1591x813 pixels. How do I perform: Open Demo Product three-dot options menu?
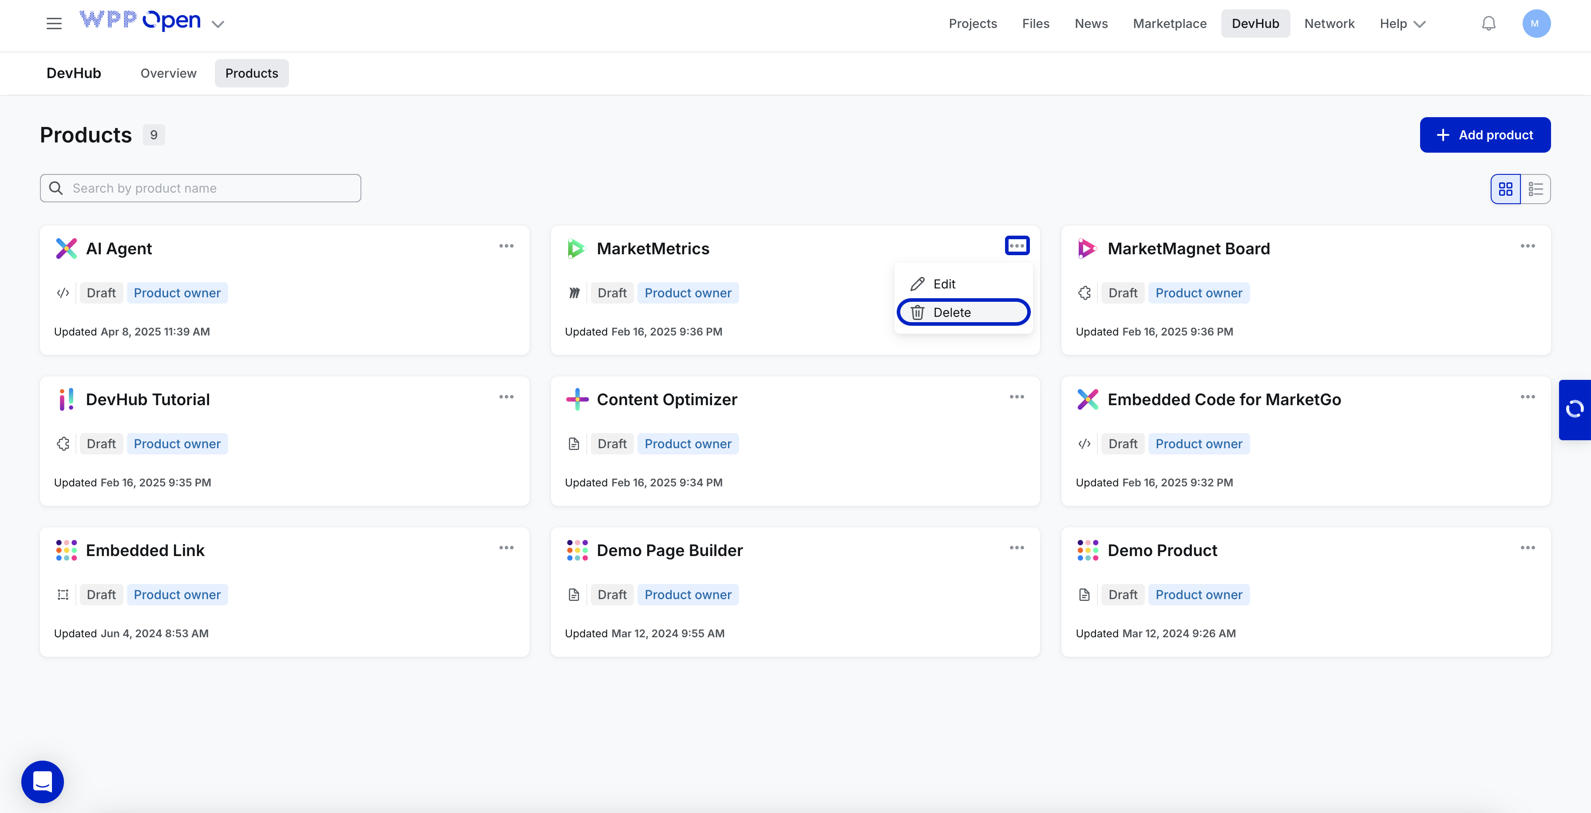click(x=1528, y=548)
